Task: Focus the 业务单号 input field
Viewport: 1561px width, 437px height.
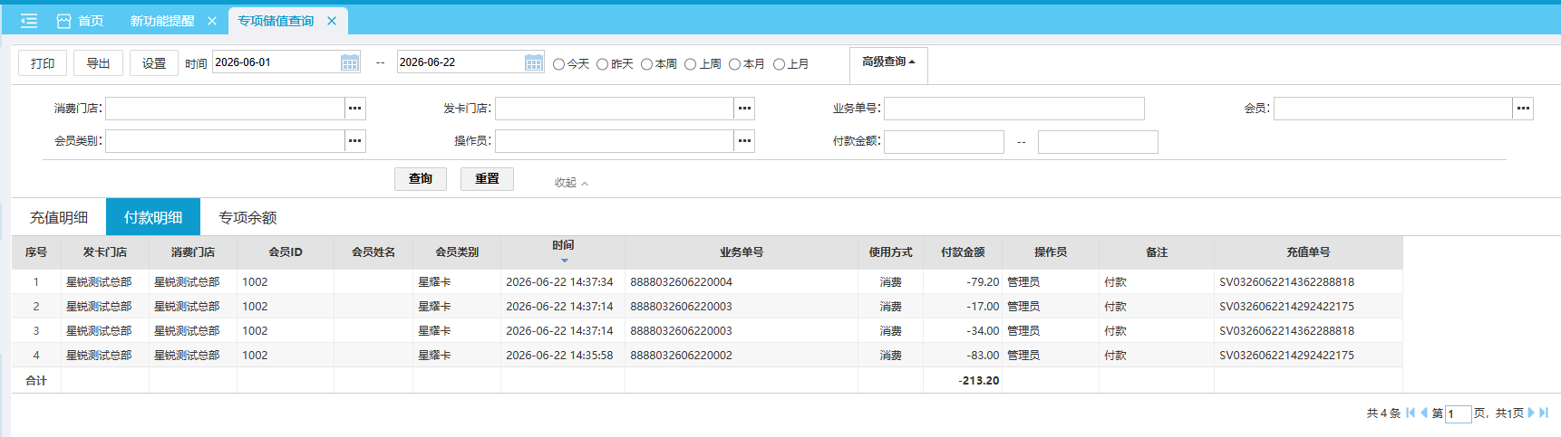Action: (x=1014, y=109)
